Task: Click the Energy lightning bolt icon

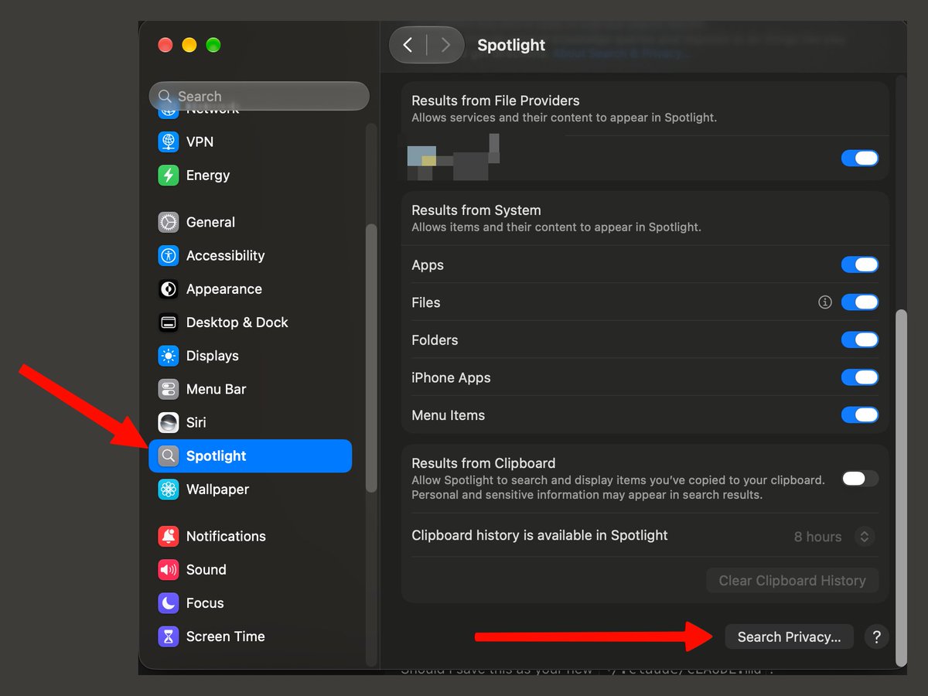Action: tap(169, 176)
